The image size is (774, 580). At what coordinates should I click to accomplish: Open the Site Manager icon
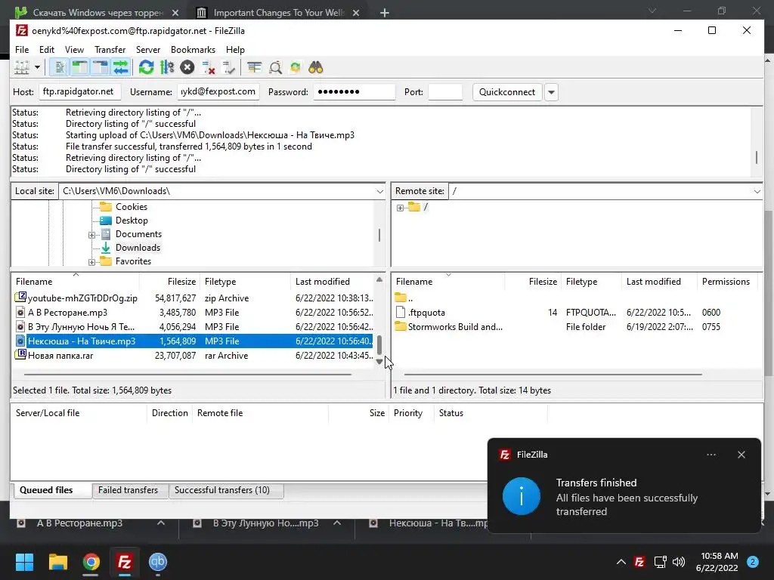[22, 67]
